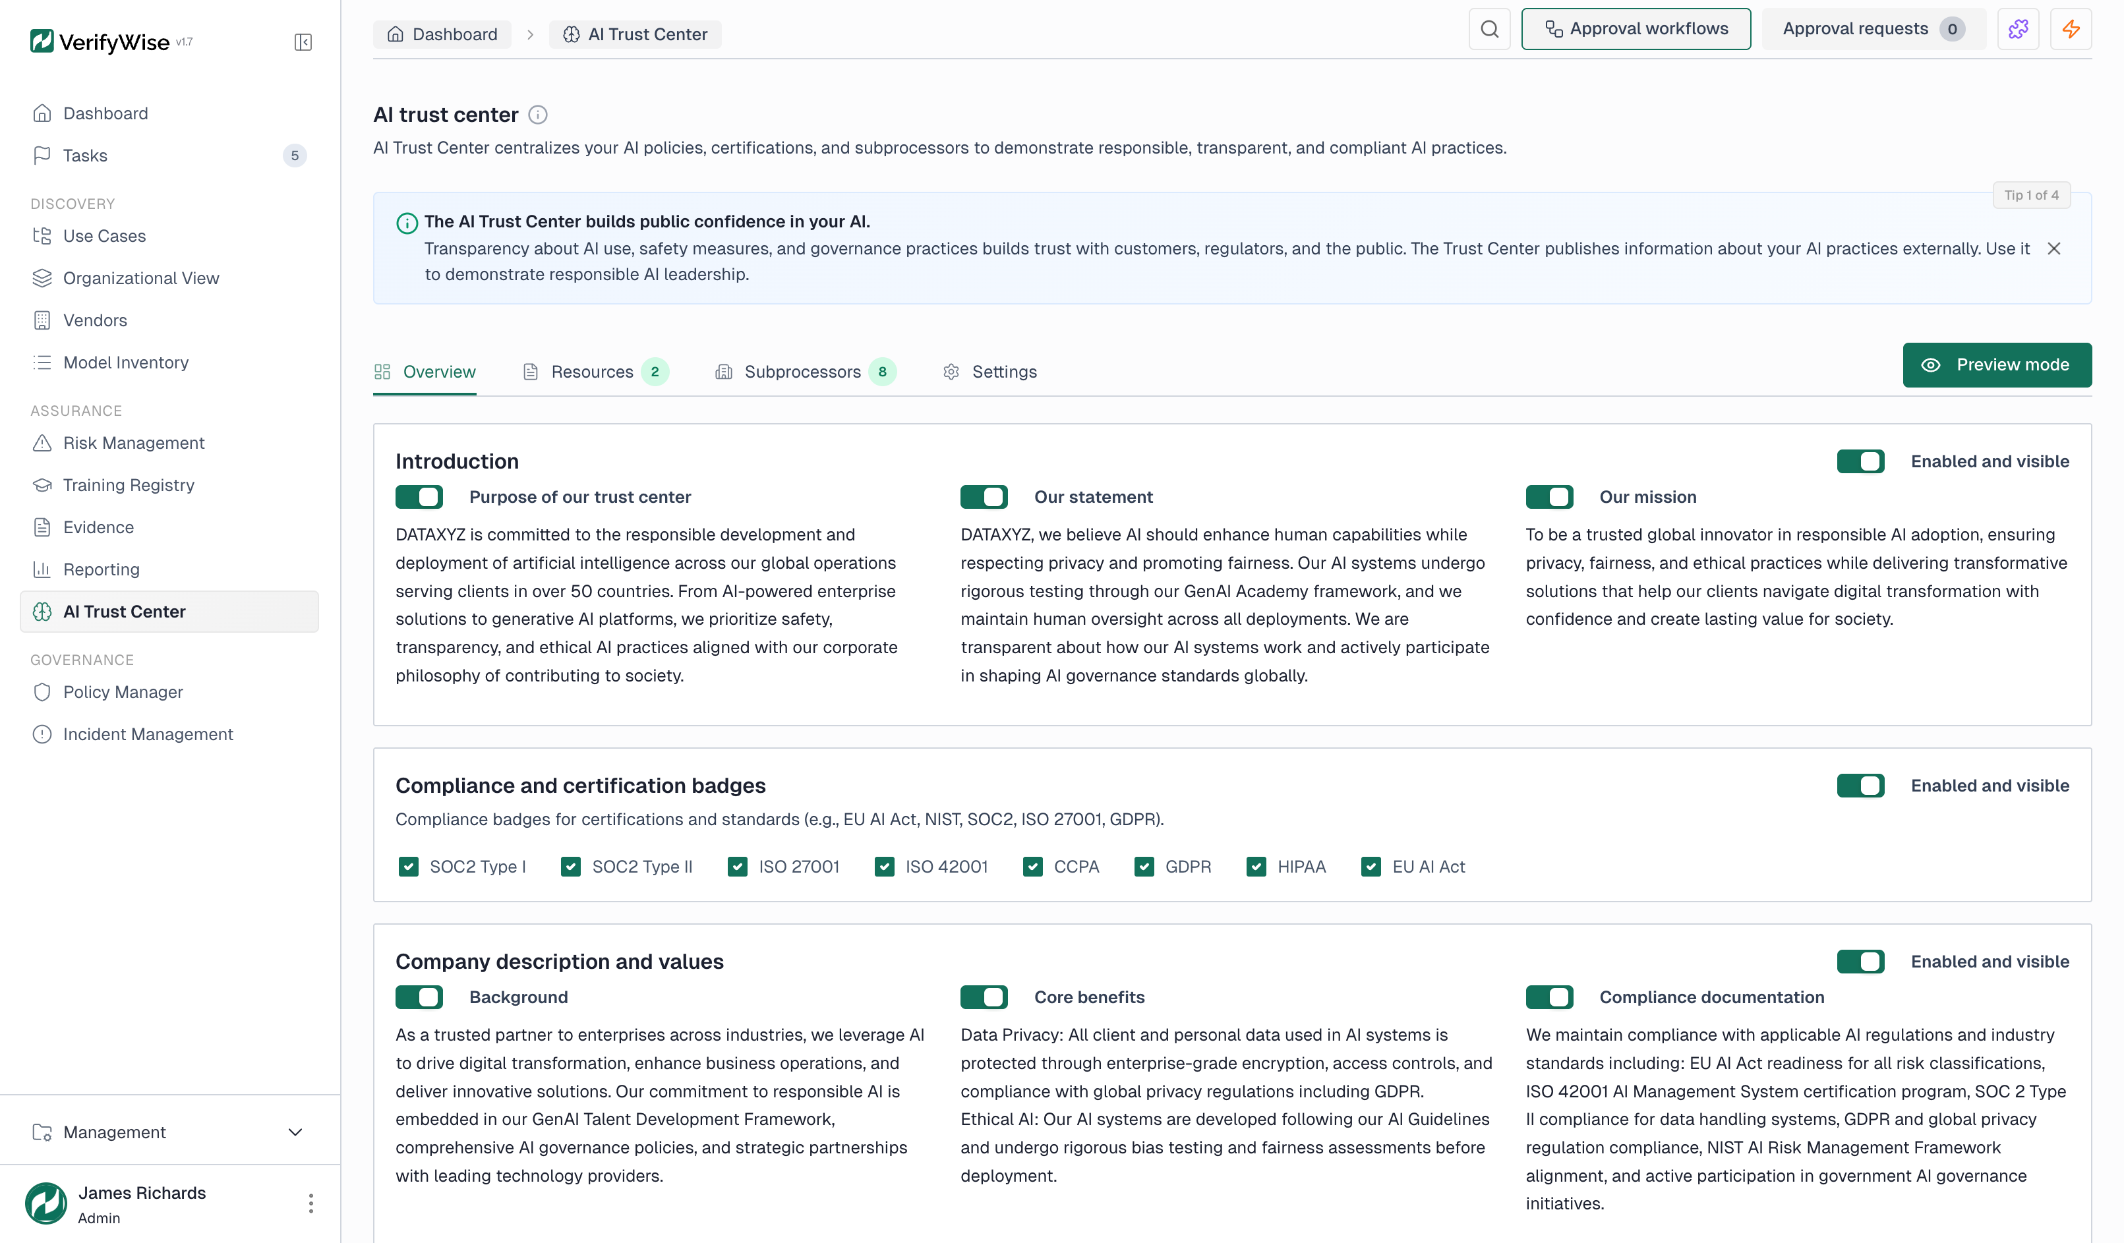The image size is (2124, 1243).
Task: Uncheck SOC2 Type II checkbox
Action: click(571, 867)
